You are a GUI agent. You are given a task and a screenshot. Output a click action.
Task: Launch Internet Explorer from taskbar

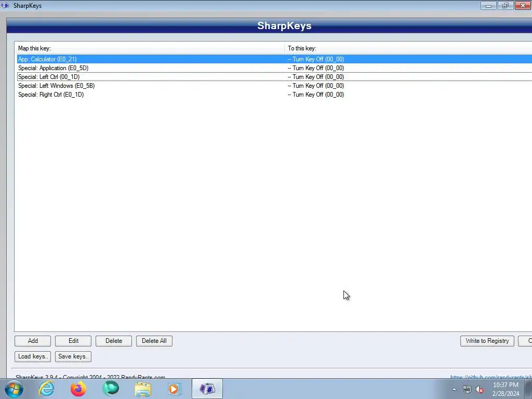coord(46,389)
